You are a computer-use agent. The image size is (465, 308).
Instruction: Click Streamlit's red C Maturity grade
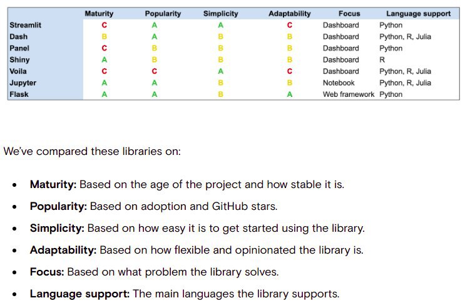[x=104, y=25]
